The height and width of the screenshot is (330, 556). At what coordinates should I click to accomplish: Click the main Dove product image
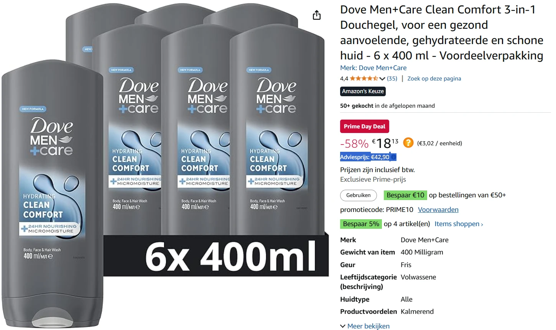pos(164,165)
